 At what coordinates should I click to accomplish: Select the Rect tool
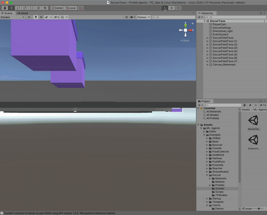click(x=32, y=8)
